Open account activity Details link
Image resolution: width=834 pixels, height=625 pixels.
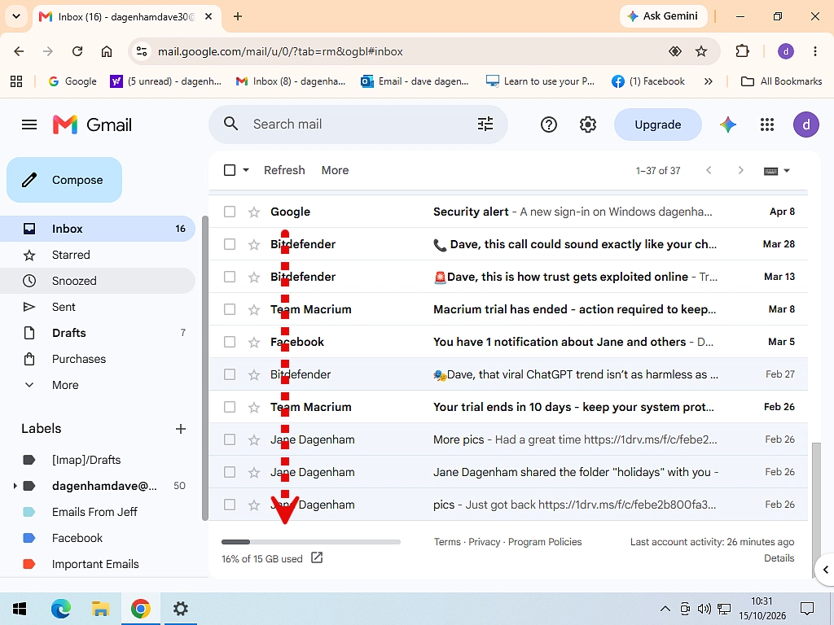click(779, 558)
